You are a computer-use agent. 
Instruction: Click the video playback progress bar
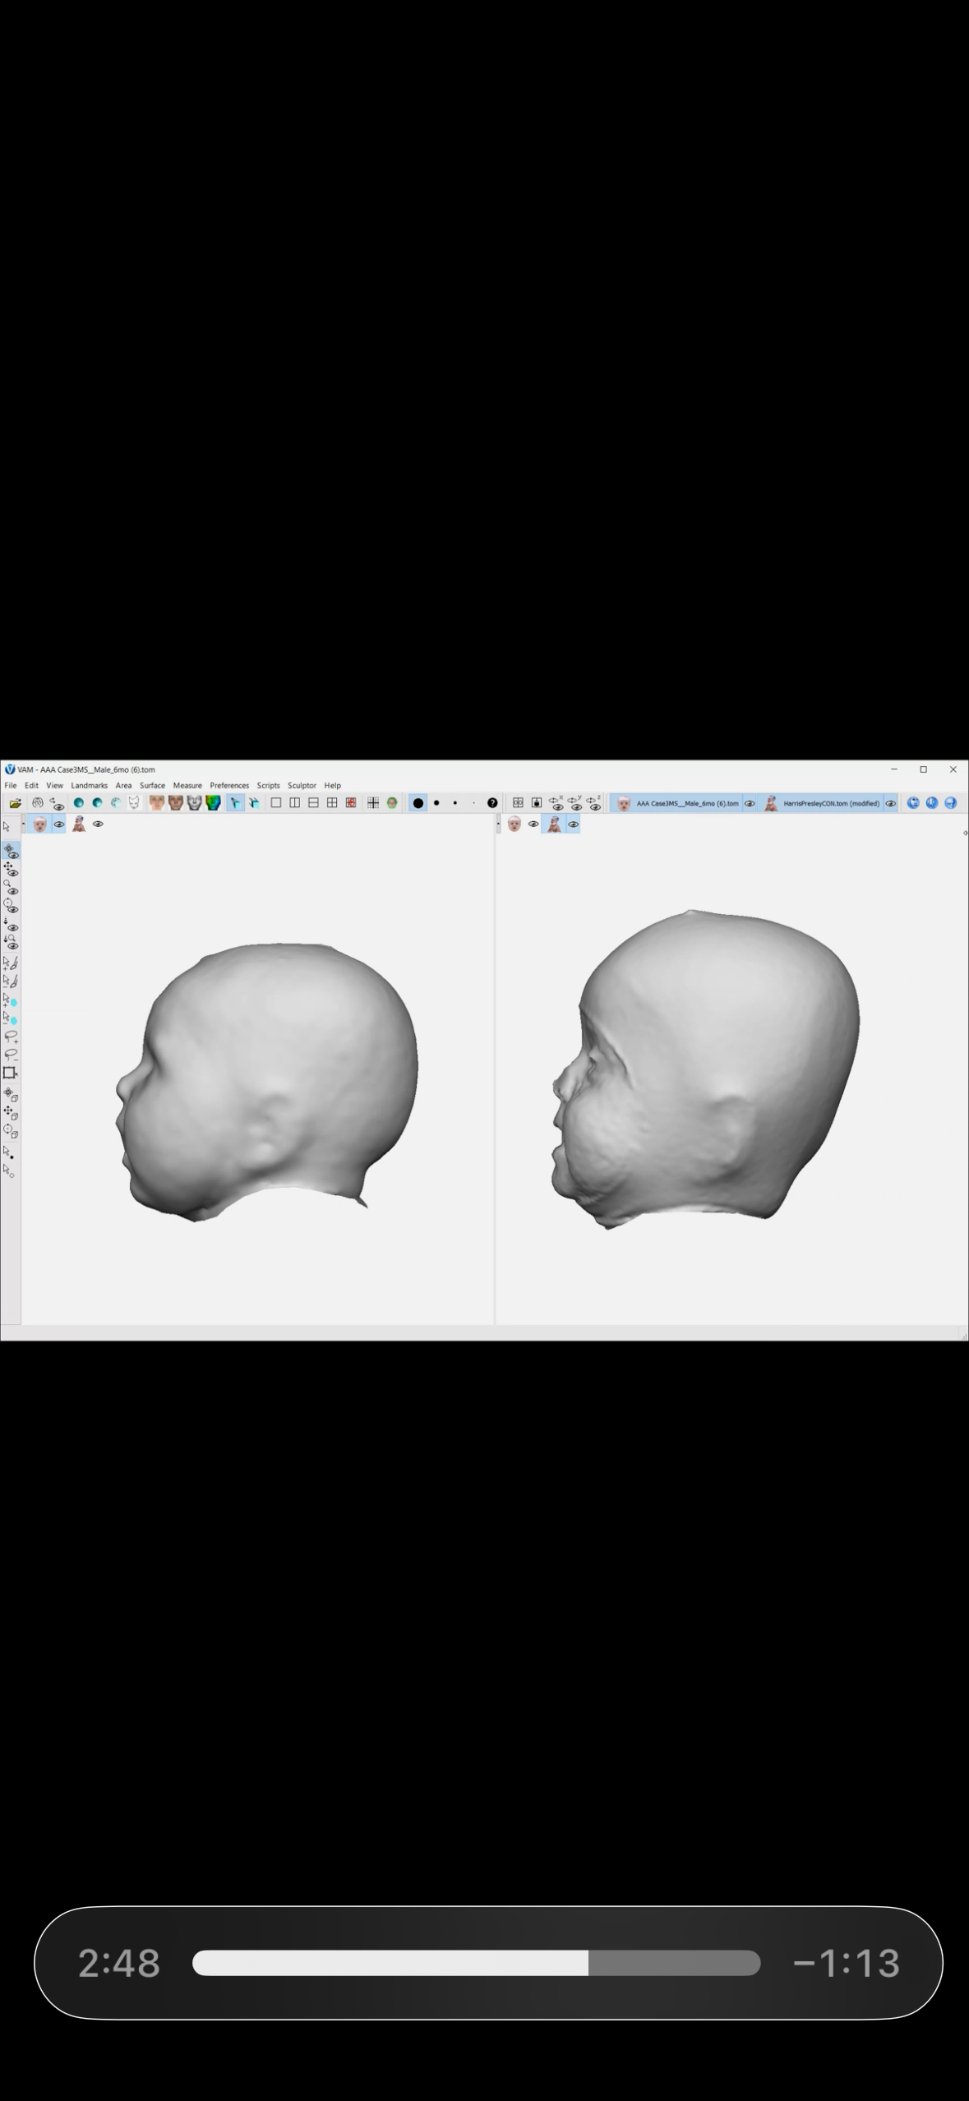(x=476, y=1962)
